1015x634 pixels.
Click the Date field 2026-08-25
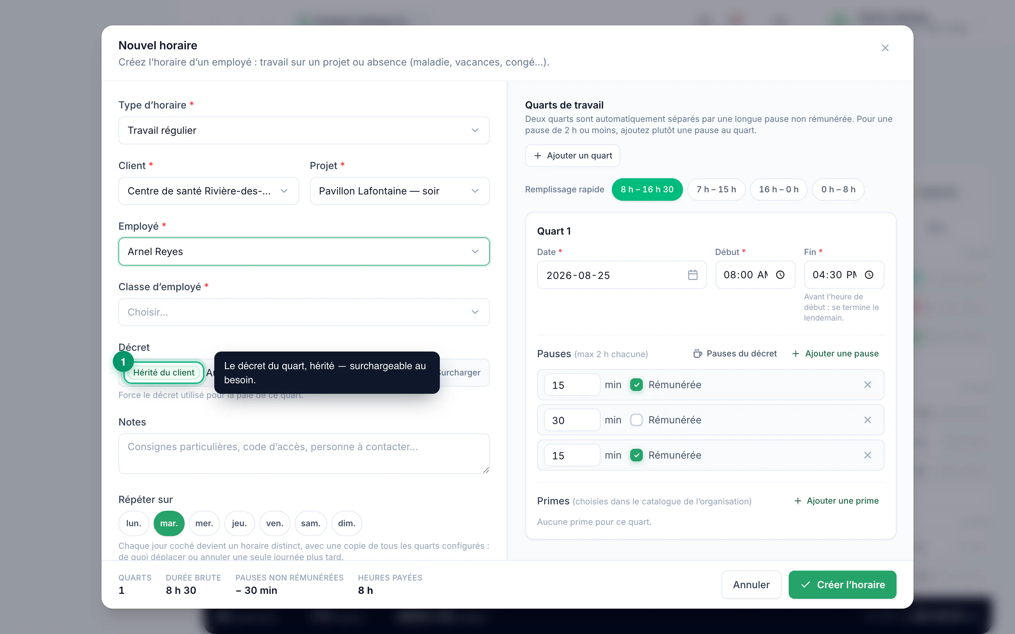tap(622, 275)
